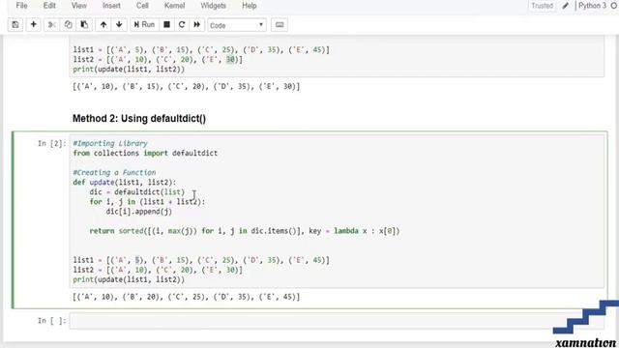Move the selected cell up arrow
The width and height of the screenshot is (619, 348).
[103, 25]
